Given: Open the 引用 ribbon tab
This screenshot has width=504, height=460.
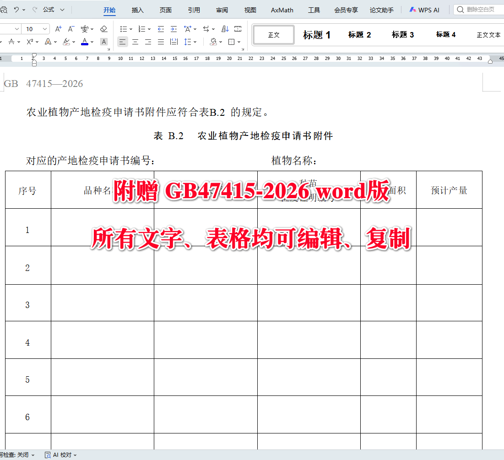Looking at the screenshot, I should [x=194, y=10].
